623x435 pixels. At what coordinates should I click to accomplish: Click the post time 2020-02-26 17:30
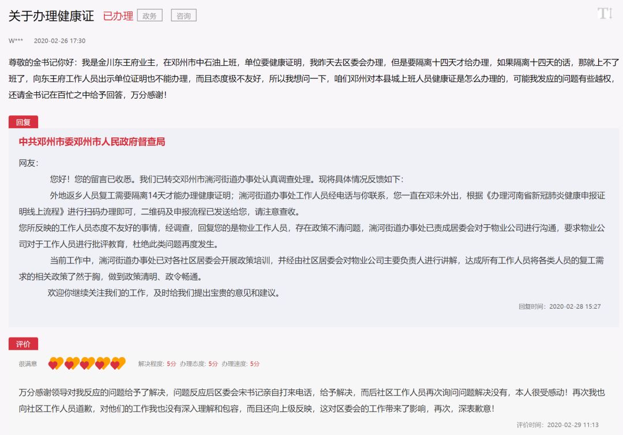[x=59, y=40]
